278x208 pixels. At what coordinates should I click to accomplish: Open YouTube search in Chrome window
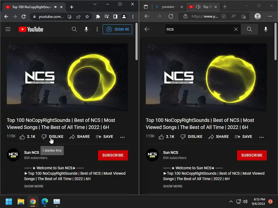[x=74, y=29]
